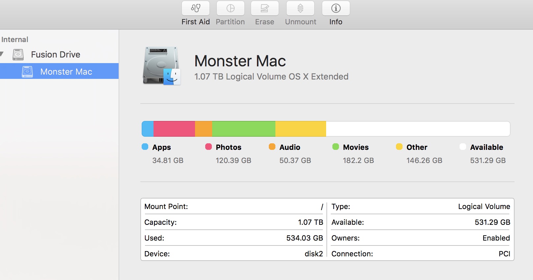Click the blue Apps legend dot
The height and width of the screenshot is (280, 533).
coord(145,147)
